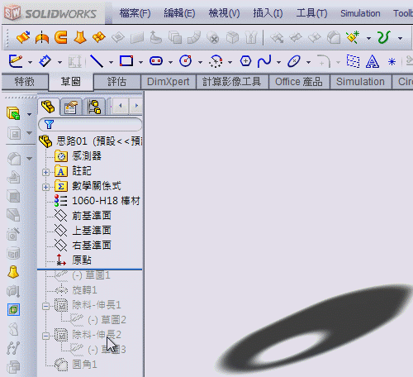Select the Circle sketch tool
This screenshot has height=377, width=413.
(x=186, y=61)
